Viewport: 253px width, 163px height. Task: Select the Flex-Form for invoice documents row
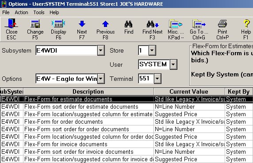(126, 144)
